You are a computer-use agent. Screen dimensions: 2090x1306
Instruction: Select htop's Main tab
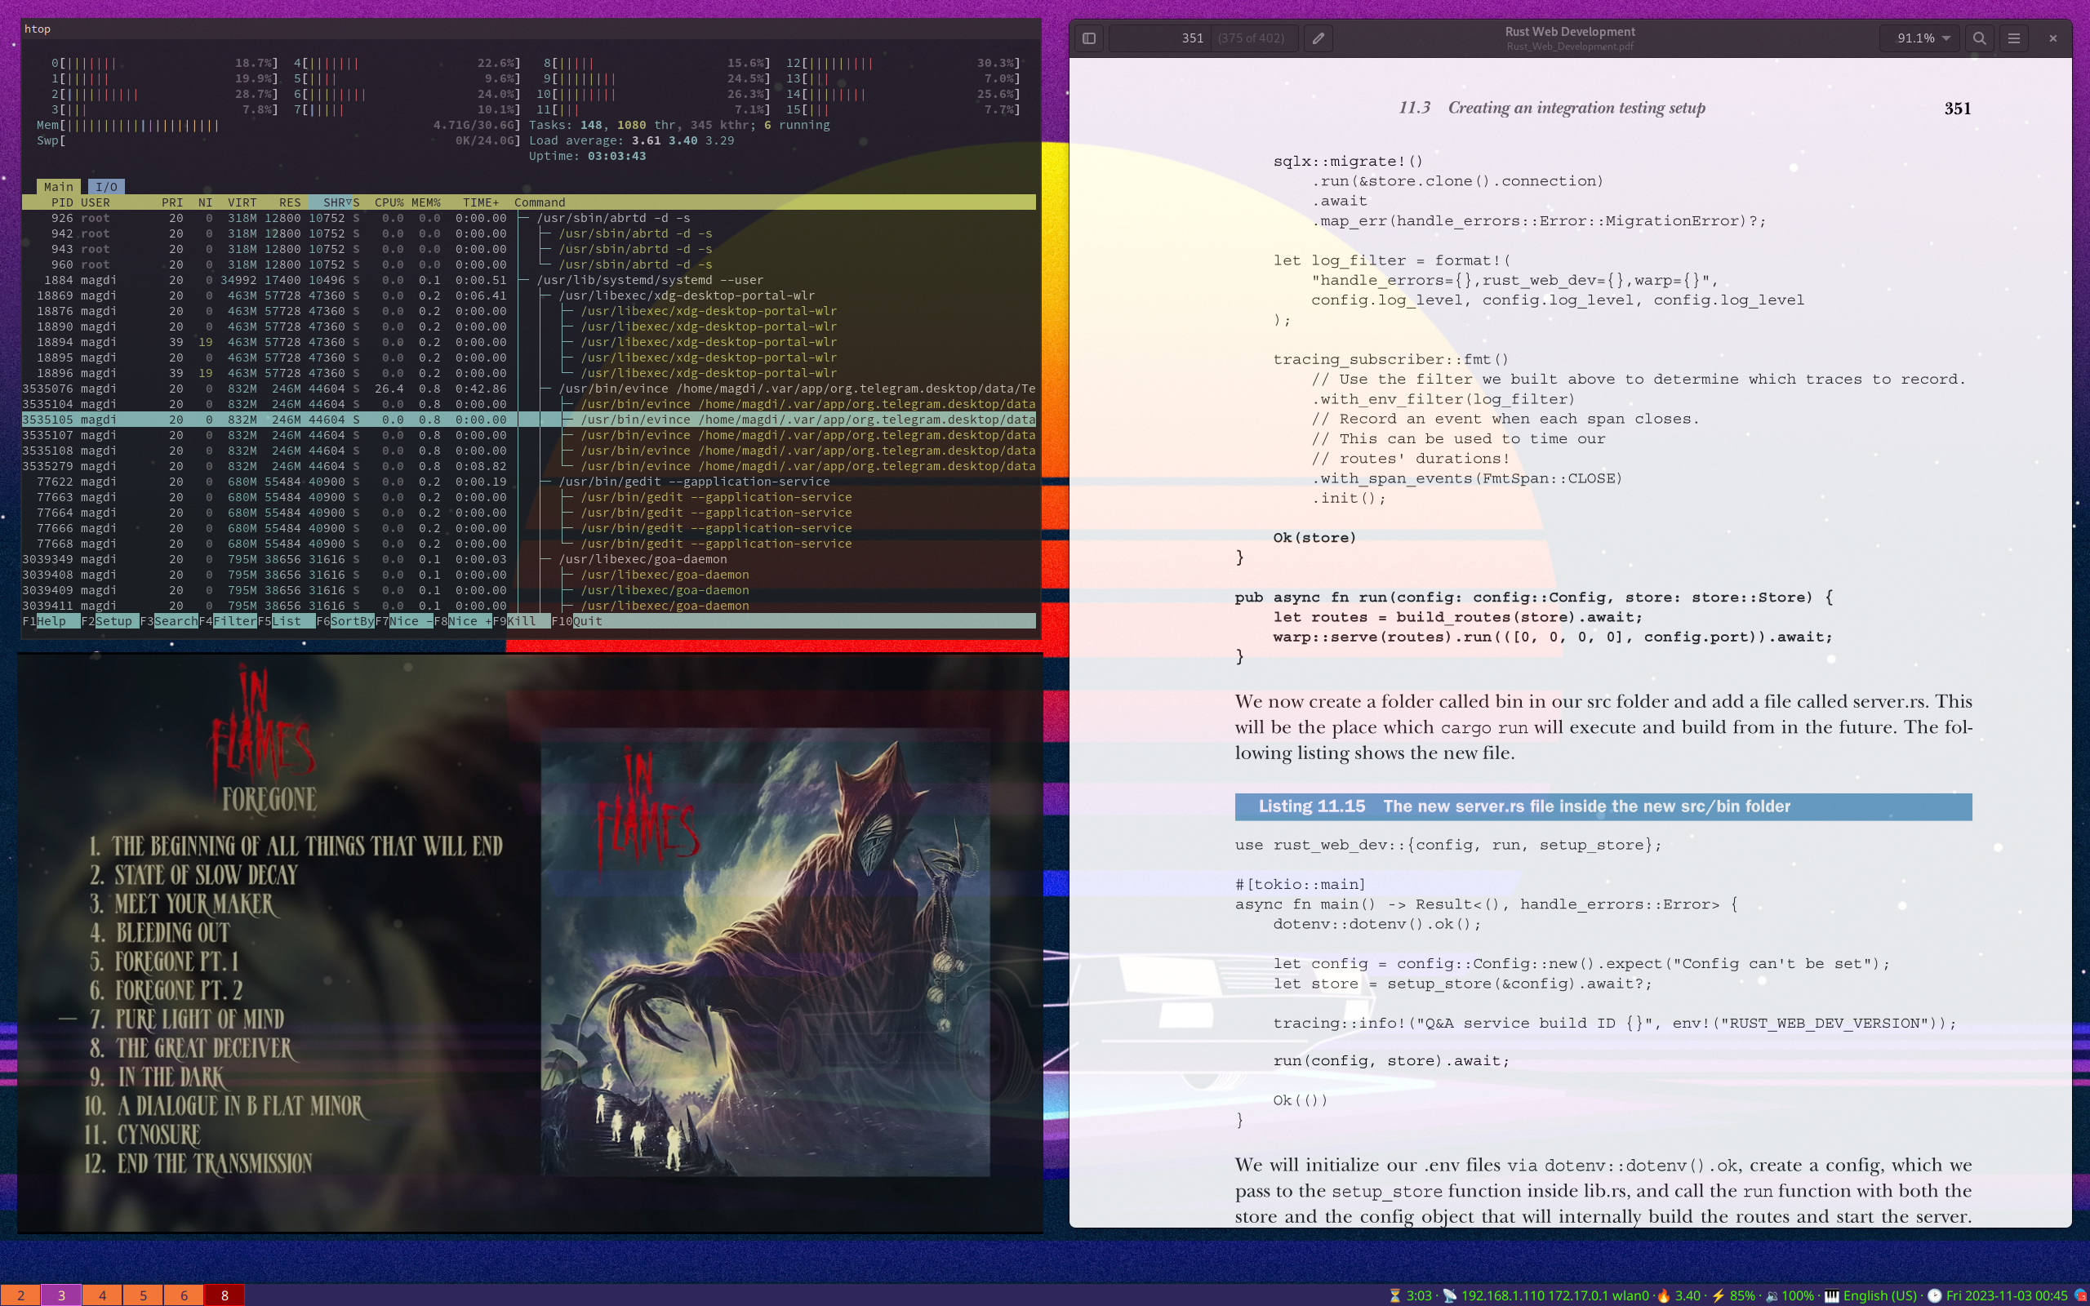[x=58, y=187]
